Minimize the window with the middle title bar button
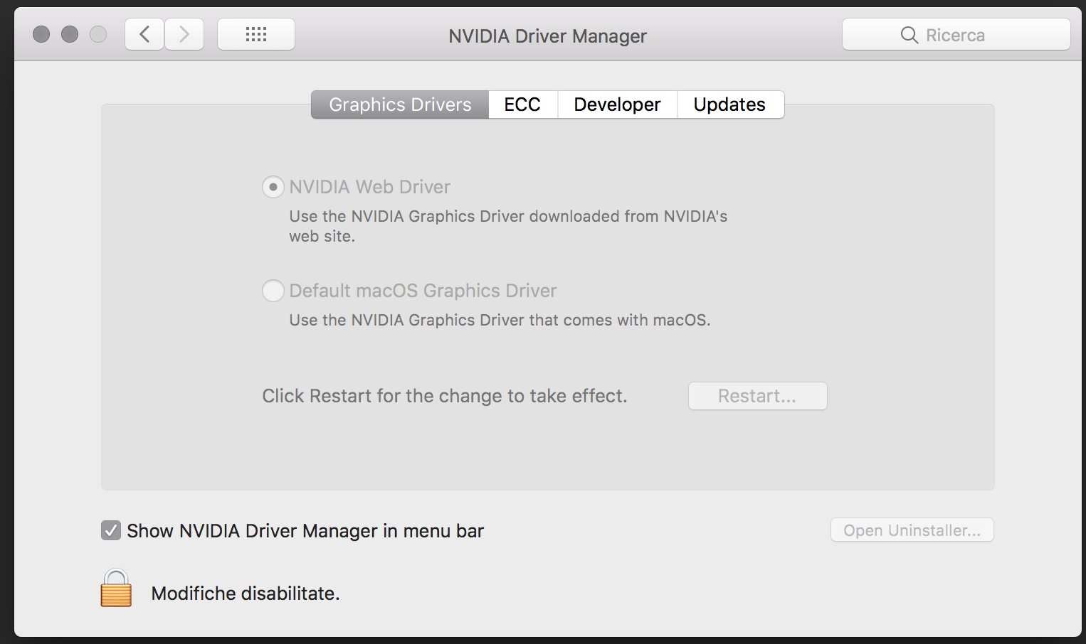Screen dimensions: 1086x644 (70, 34)
